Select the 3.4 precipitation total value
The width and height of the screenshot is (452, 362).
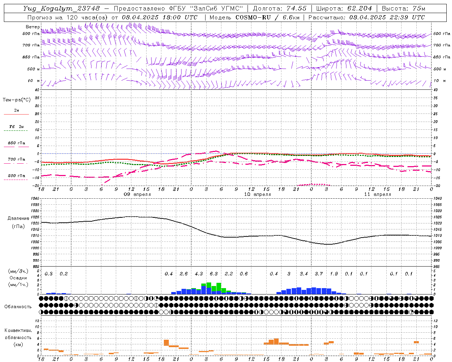(x=304, y=274)
